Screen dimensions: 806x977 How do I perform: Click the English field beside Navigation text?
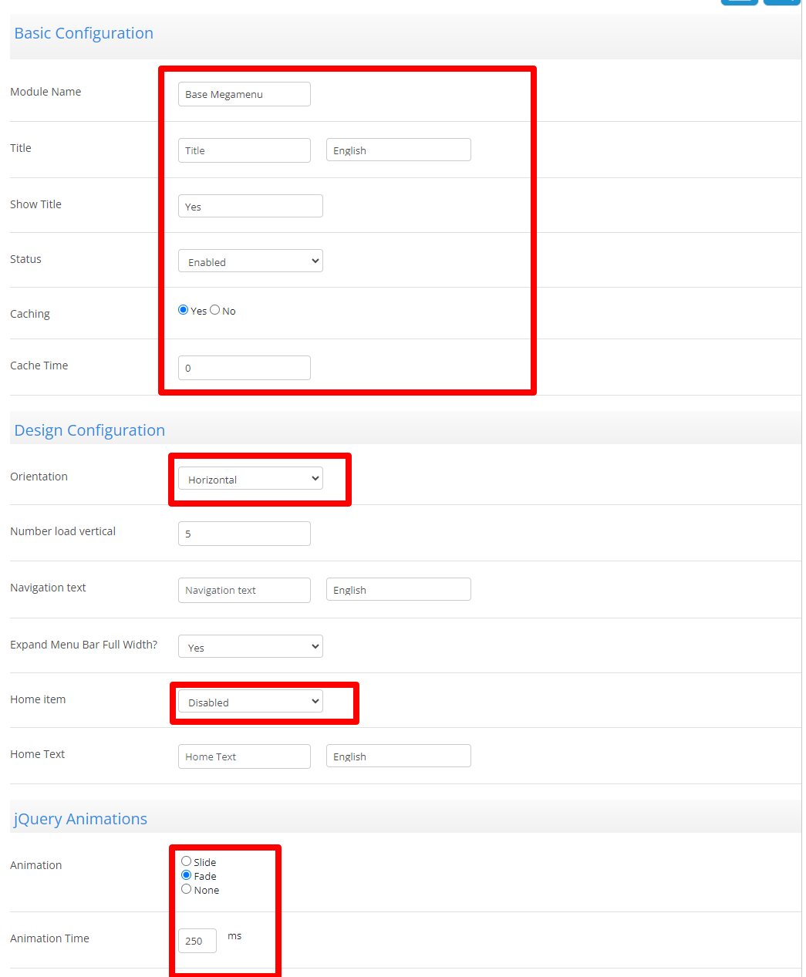[398, 590]
